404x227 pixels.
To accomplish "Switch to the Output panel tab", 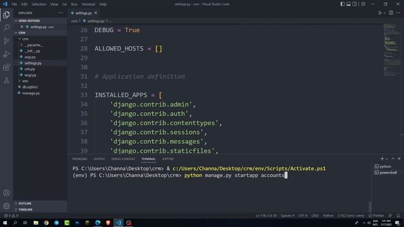I will click(x=99, y=159).
